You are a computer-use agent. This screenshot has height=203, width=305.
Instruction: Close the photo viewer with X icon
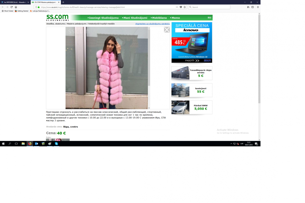[x=167, y=30]
